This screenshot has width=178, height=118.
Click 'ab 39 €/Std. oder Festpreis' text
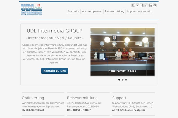coord(129,110)
